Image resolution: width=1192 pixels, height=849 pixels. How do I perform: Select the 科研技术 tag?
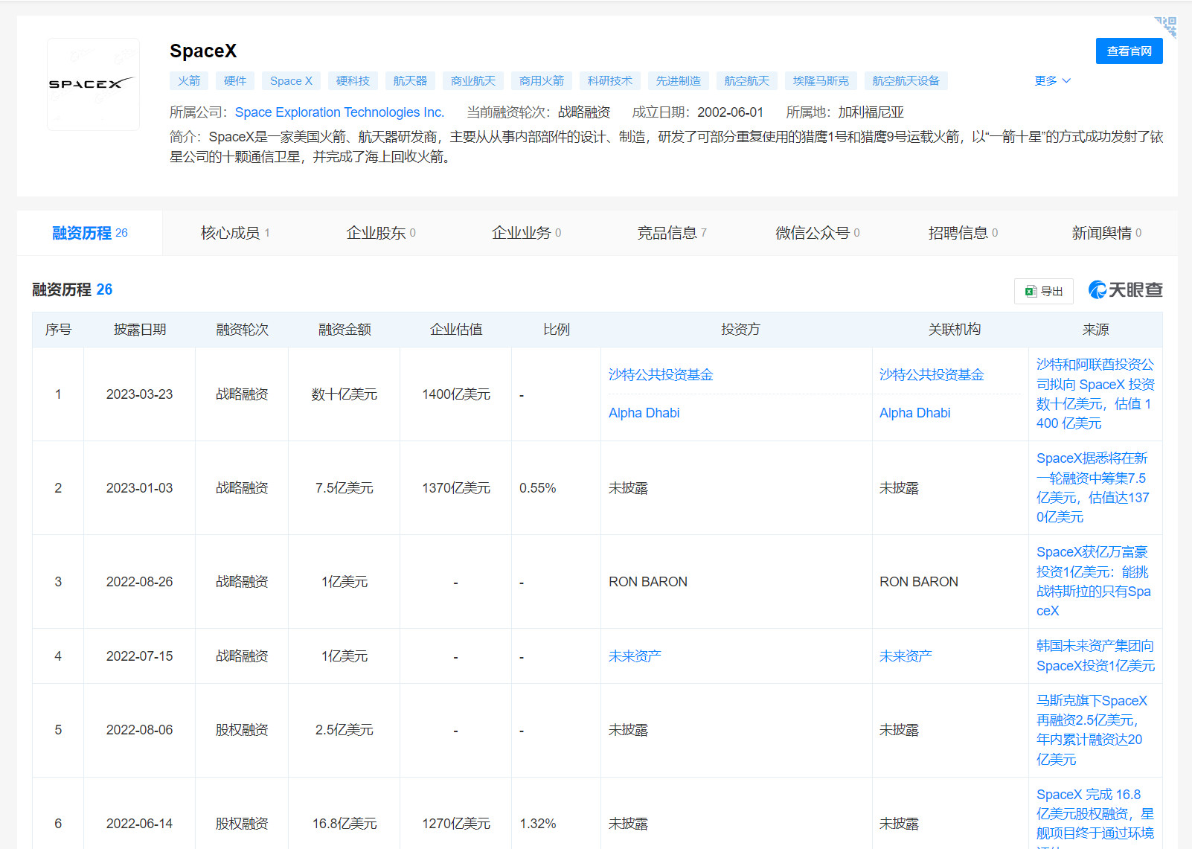[610, 80]
